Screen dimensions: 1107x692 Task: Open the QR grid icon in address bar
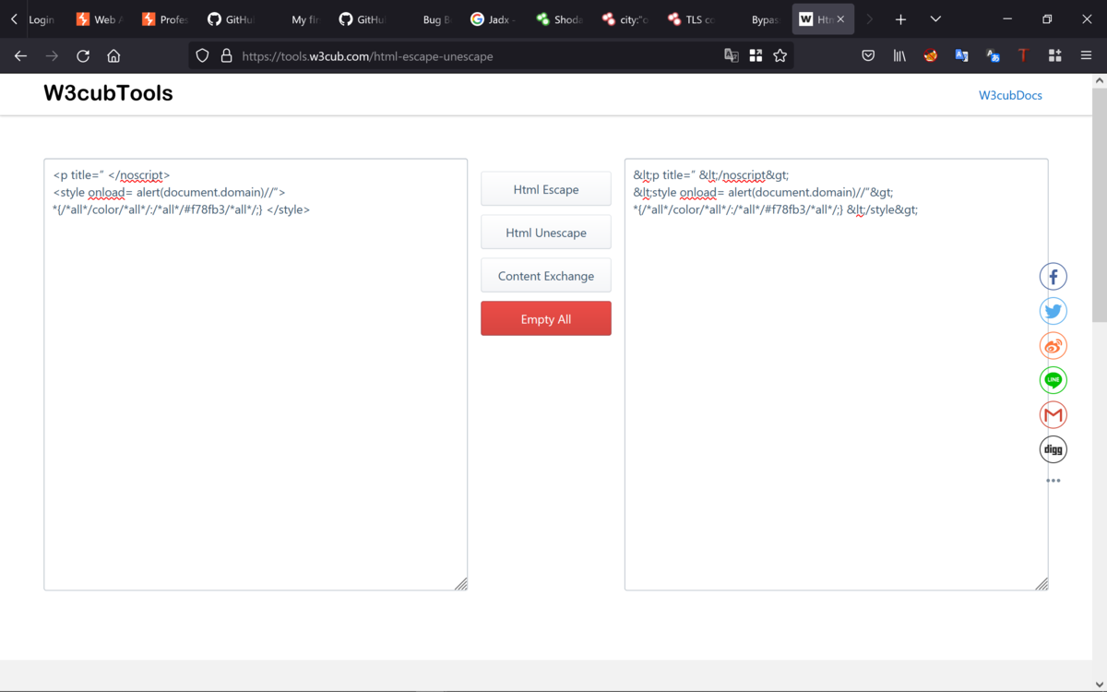click(x=756, y=56)
